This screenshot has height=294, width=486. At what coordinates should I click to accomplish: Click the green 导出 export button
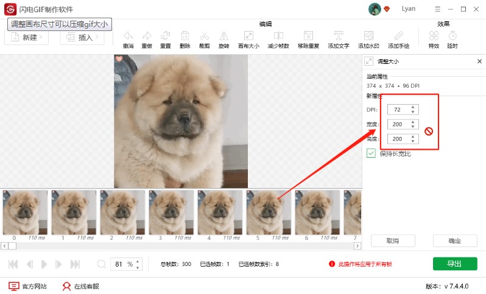point(454,264)
